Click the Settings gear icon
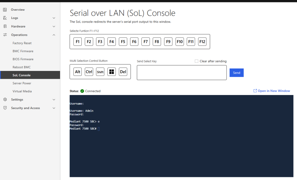This screenshot has height=180, width=297. (x=5, y=99)
